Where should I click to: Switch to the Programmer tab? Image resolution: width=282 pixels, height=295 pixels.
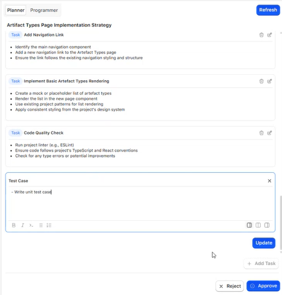(x=44, y=10)
